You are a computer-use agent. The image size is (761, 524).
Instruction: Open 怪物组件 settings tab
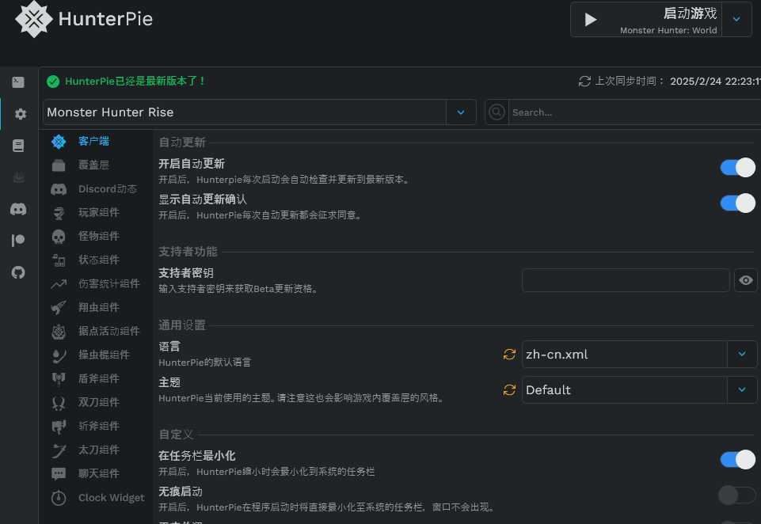click(96, 237)
